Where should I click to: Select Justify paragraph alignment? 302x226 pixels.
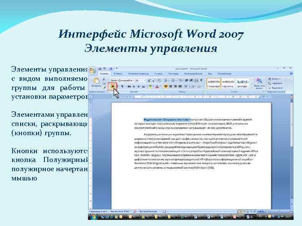180,87
